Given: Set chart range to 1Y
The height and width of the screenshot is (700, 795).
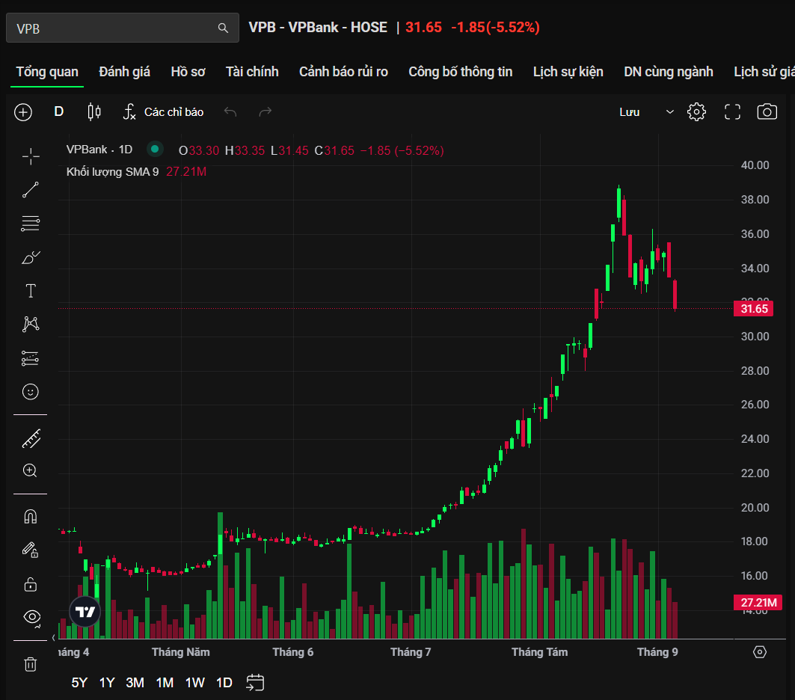Looking at the screenshot, I should [x=107, y=683].
